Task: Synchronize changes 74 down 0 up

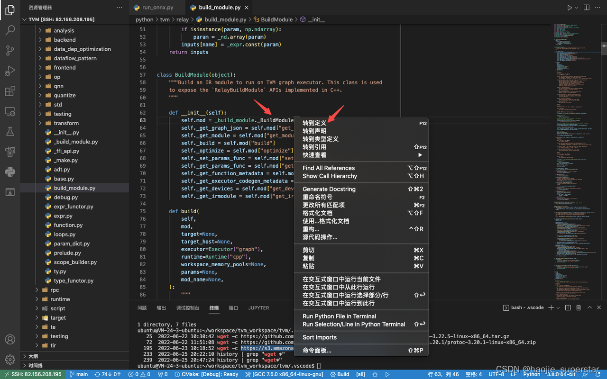Action: click(x=108, y=374)
